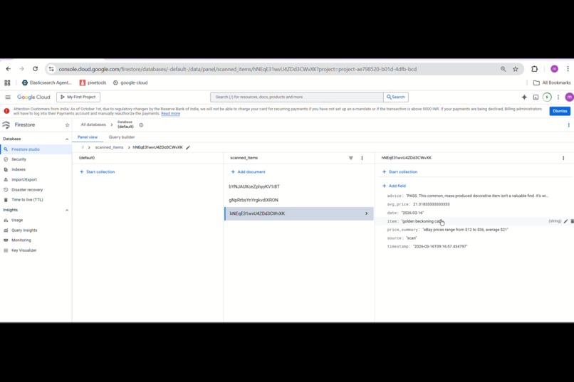This screenshot has width=574, height=382.
Task: Follow the Read more link in banner
Action: tap(171, 114)
